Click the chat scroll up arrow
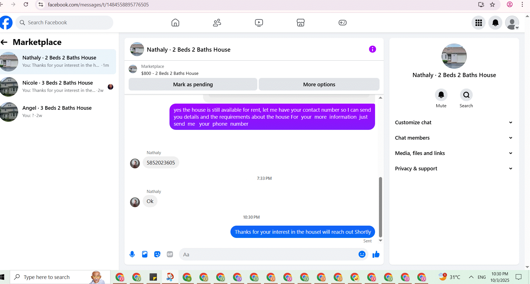 [x=380, y=98]
